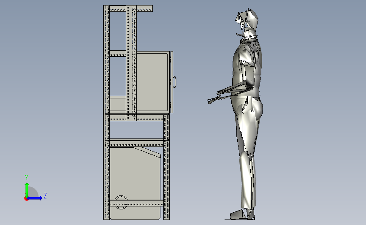The height and width of the screenshot is (225, 366).
Task: Click the "Y" label above the green triad arrow
Action: click(x=27, y=178)
